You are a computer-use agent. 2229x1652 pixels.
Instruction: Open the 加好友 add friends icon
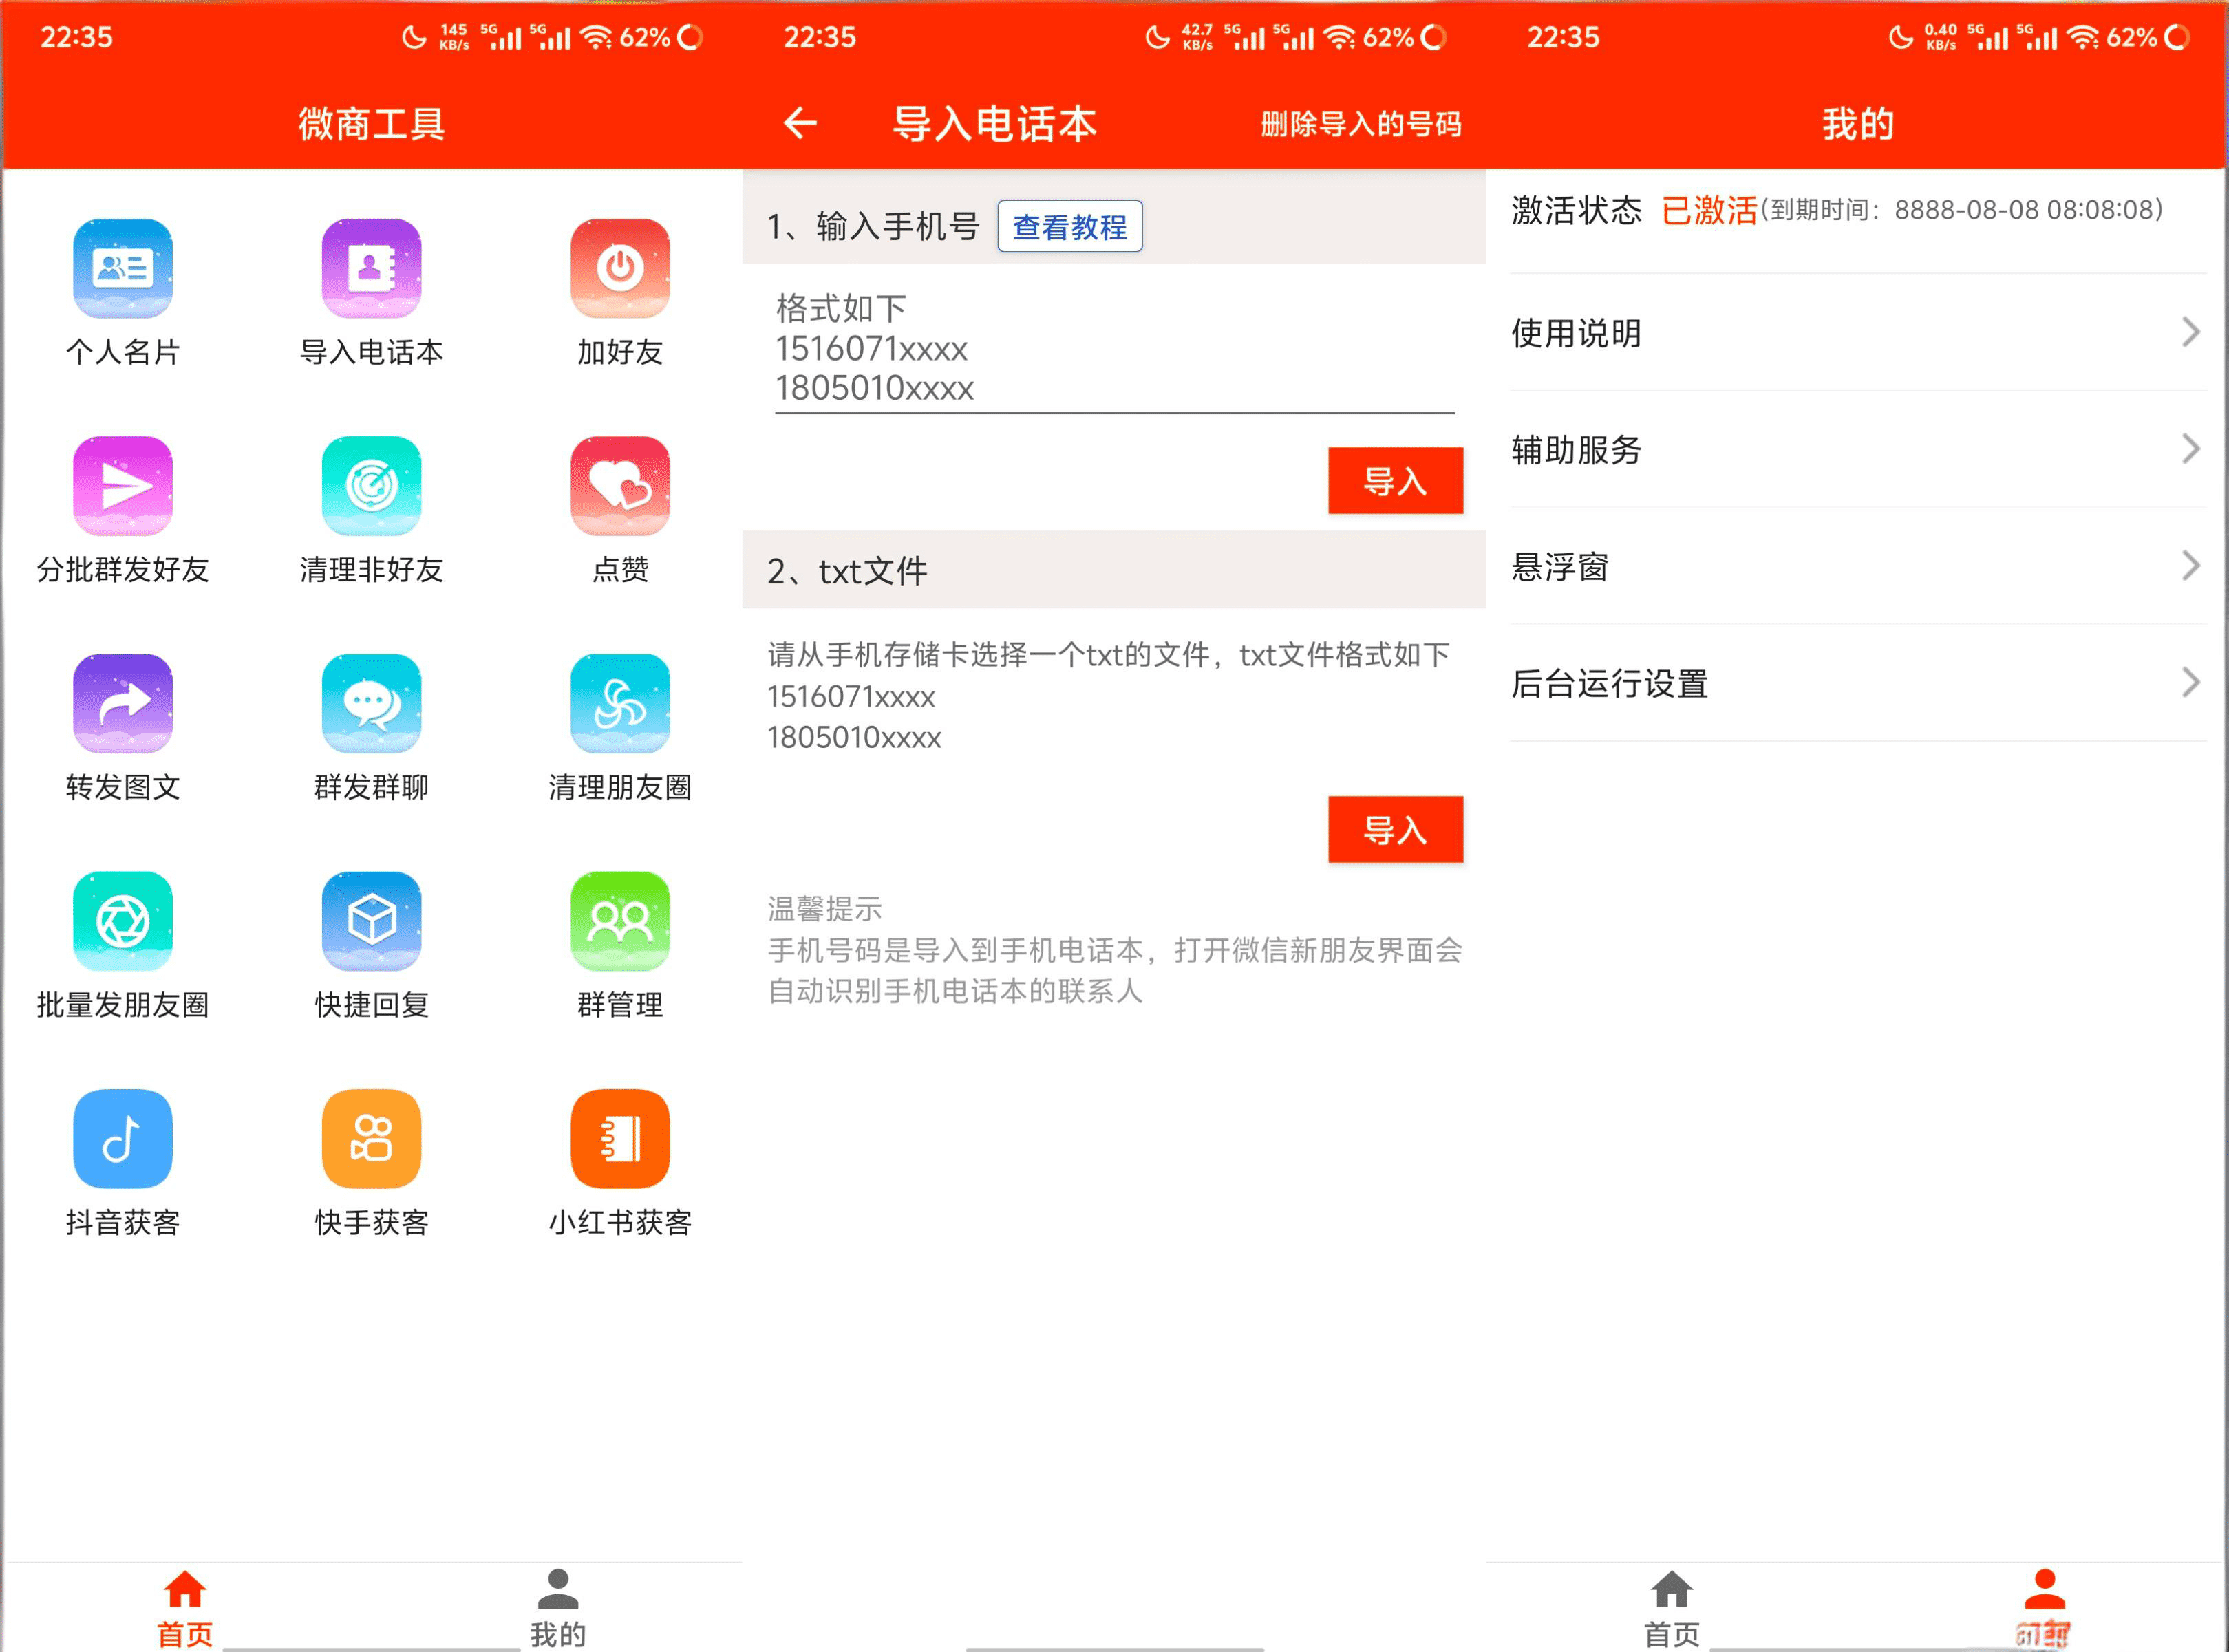pos(619,268)
